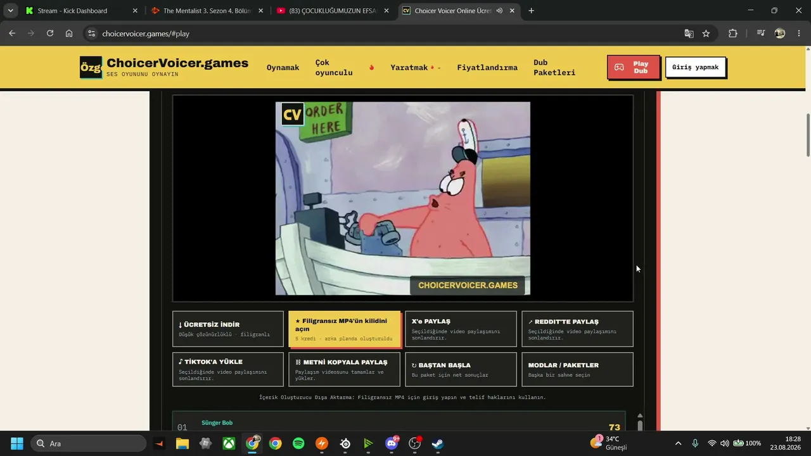Viewport: 811px width, 456px height.
Task: Open SteelSeries app from the taskbar
Action: (345, 443)
